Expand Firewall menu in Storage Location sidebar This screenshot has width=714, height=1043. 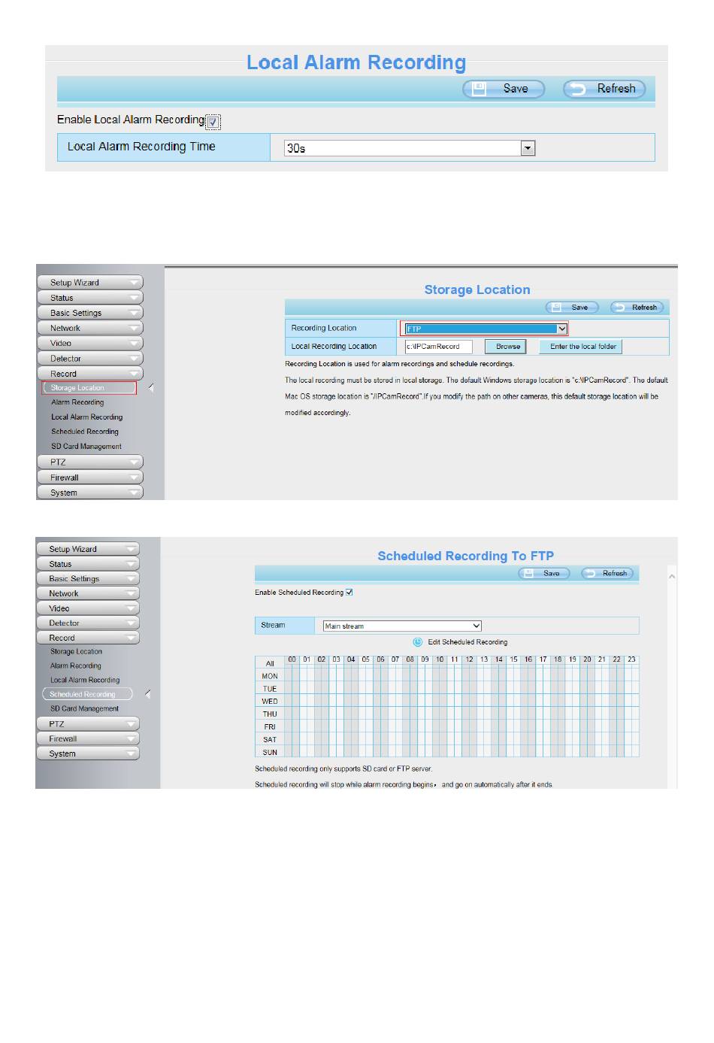[89, 478]
